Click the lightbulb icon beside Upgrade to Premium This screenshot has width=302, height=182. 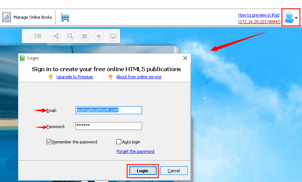pos(50,77)
